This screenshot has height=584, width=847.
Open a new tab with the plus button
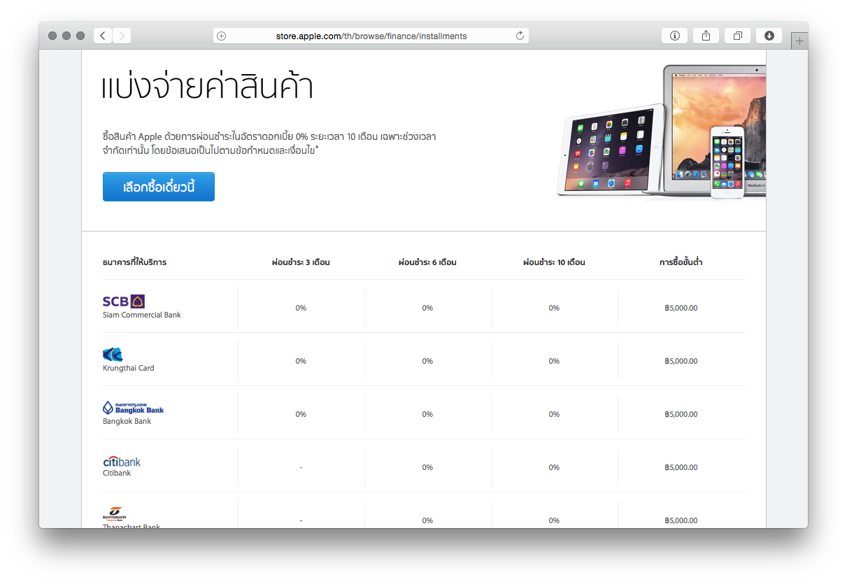799,41
